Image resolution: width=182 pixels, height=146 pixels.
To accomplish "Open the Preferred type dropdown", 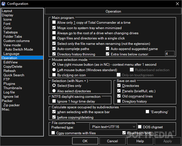I will tap(113, 127).
